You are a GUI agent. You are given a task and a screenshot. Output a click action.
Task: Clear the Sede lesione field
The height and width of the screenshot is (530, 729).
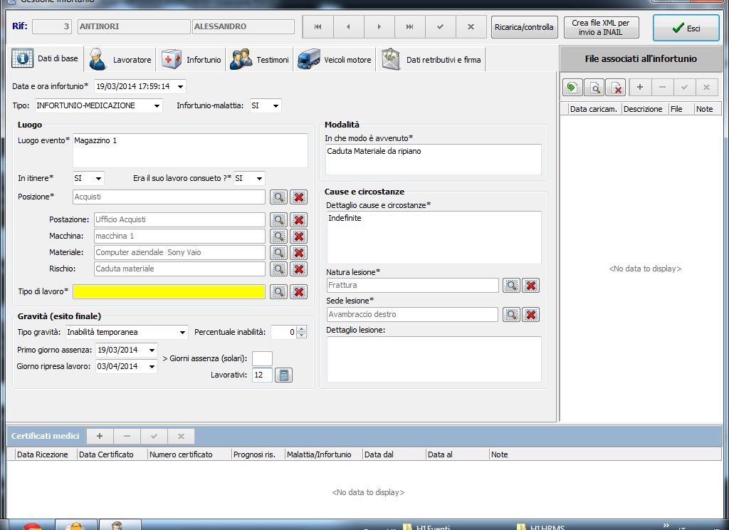click(531, 315)
